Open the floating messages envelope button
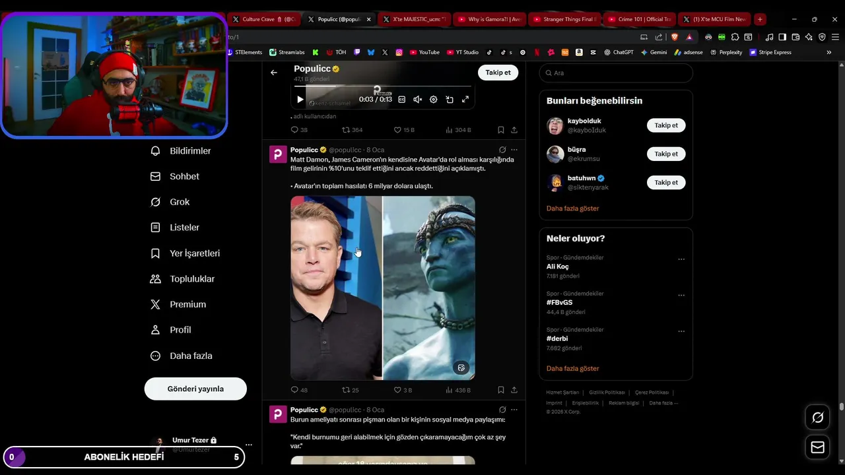This screenshot has height=475, width=845. pyautogui.click(x=818, y=447)
